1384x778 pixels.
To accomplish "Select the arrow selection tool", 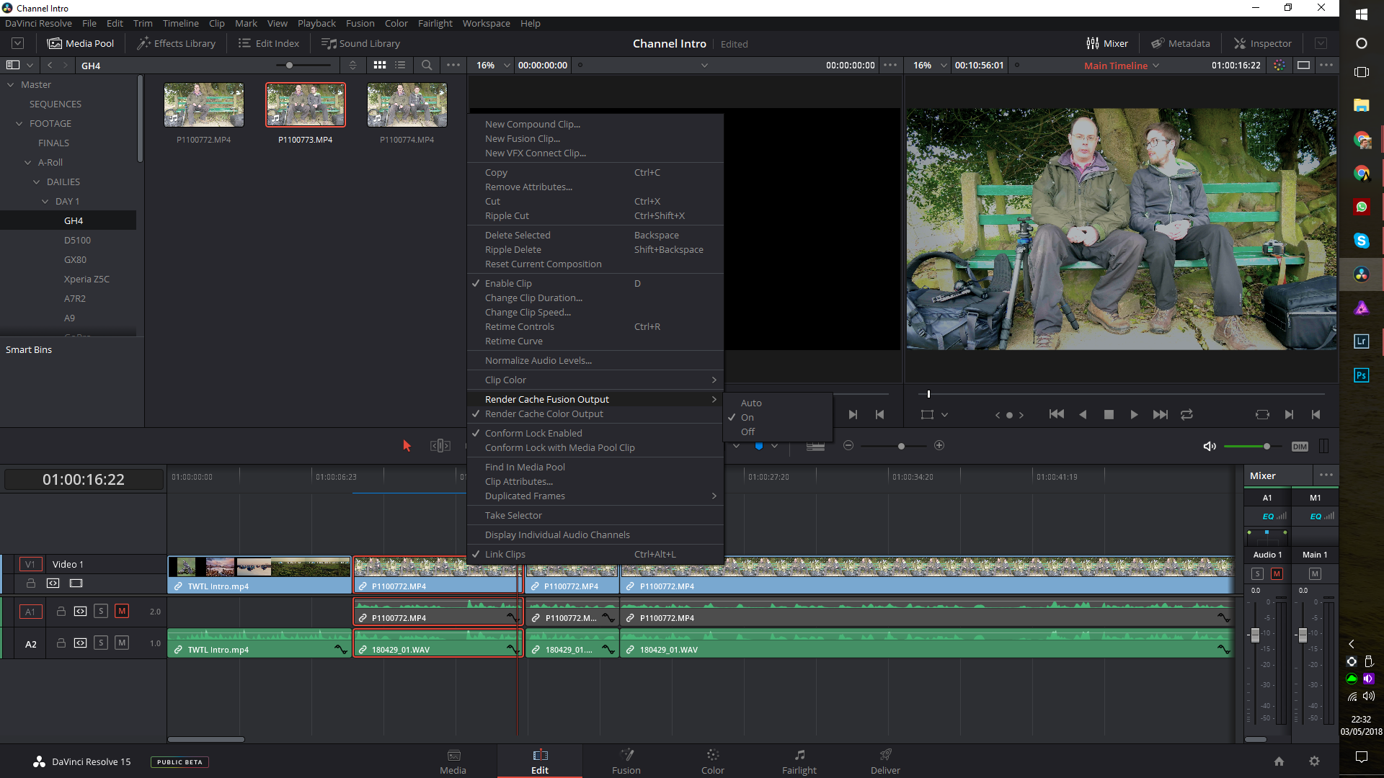I will (407, 446).
